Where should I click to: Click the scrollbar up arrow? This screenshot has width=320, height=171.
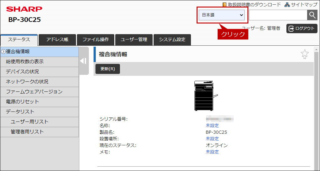pyautogui.click(x=317, y=50)
